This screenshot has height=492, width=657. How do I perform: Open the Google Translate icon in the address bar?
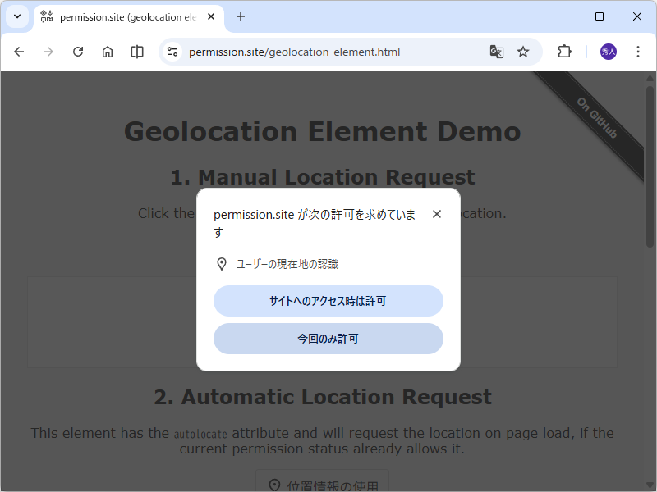[x=496, y=51]
